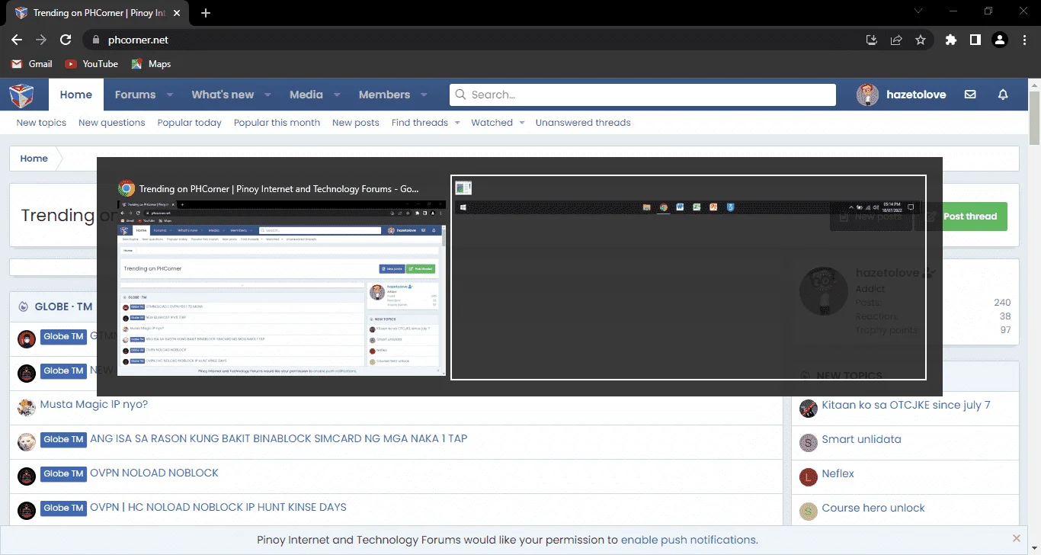
Task: Click the PHCorner search field
Action: (642, 95)
